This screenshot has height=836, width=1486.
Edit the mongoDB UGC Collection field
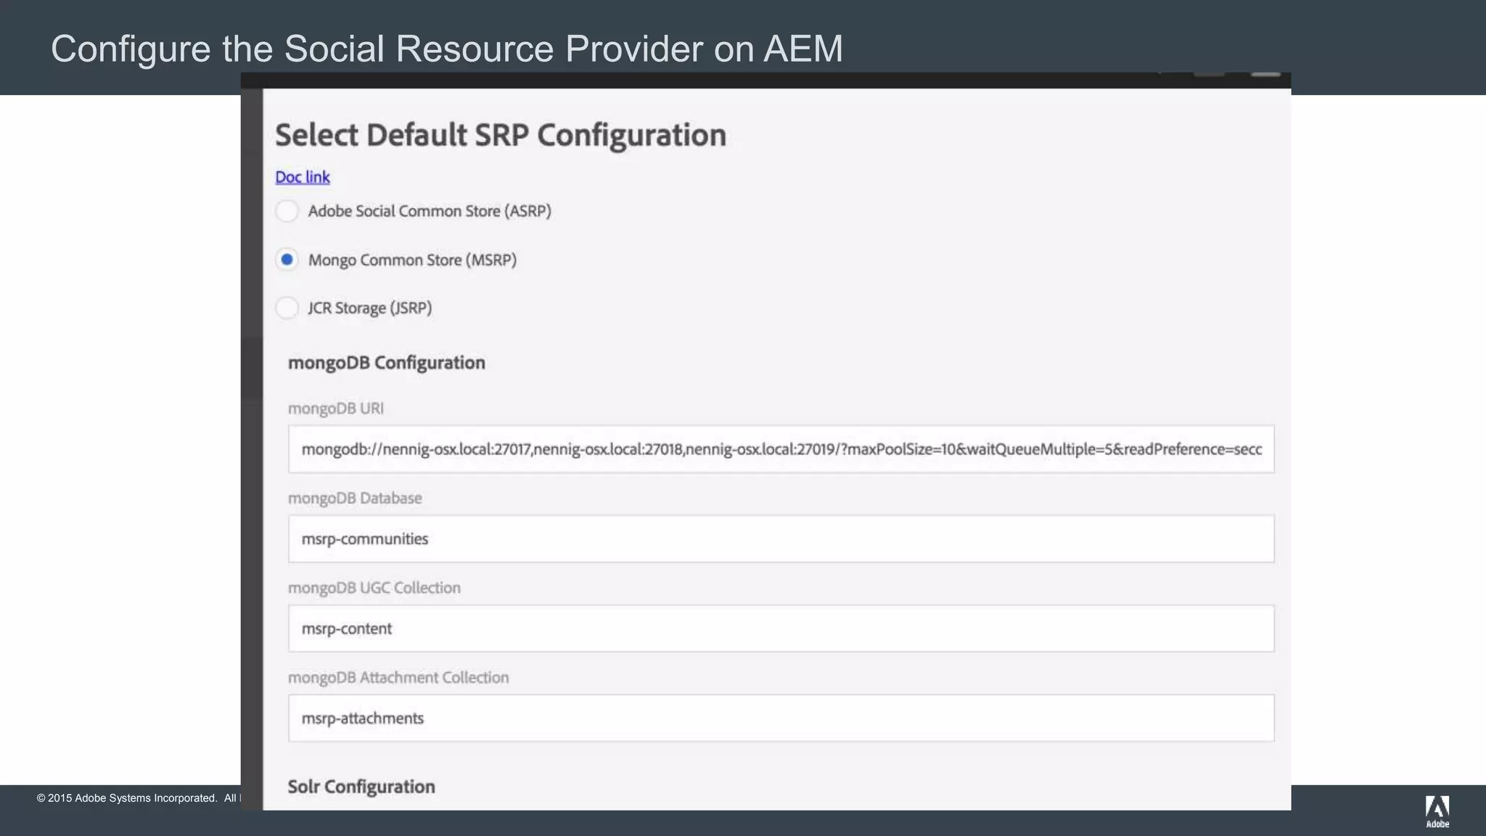point(781,628)
